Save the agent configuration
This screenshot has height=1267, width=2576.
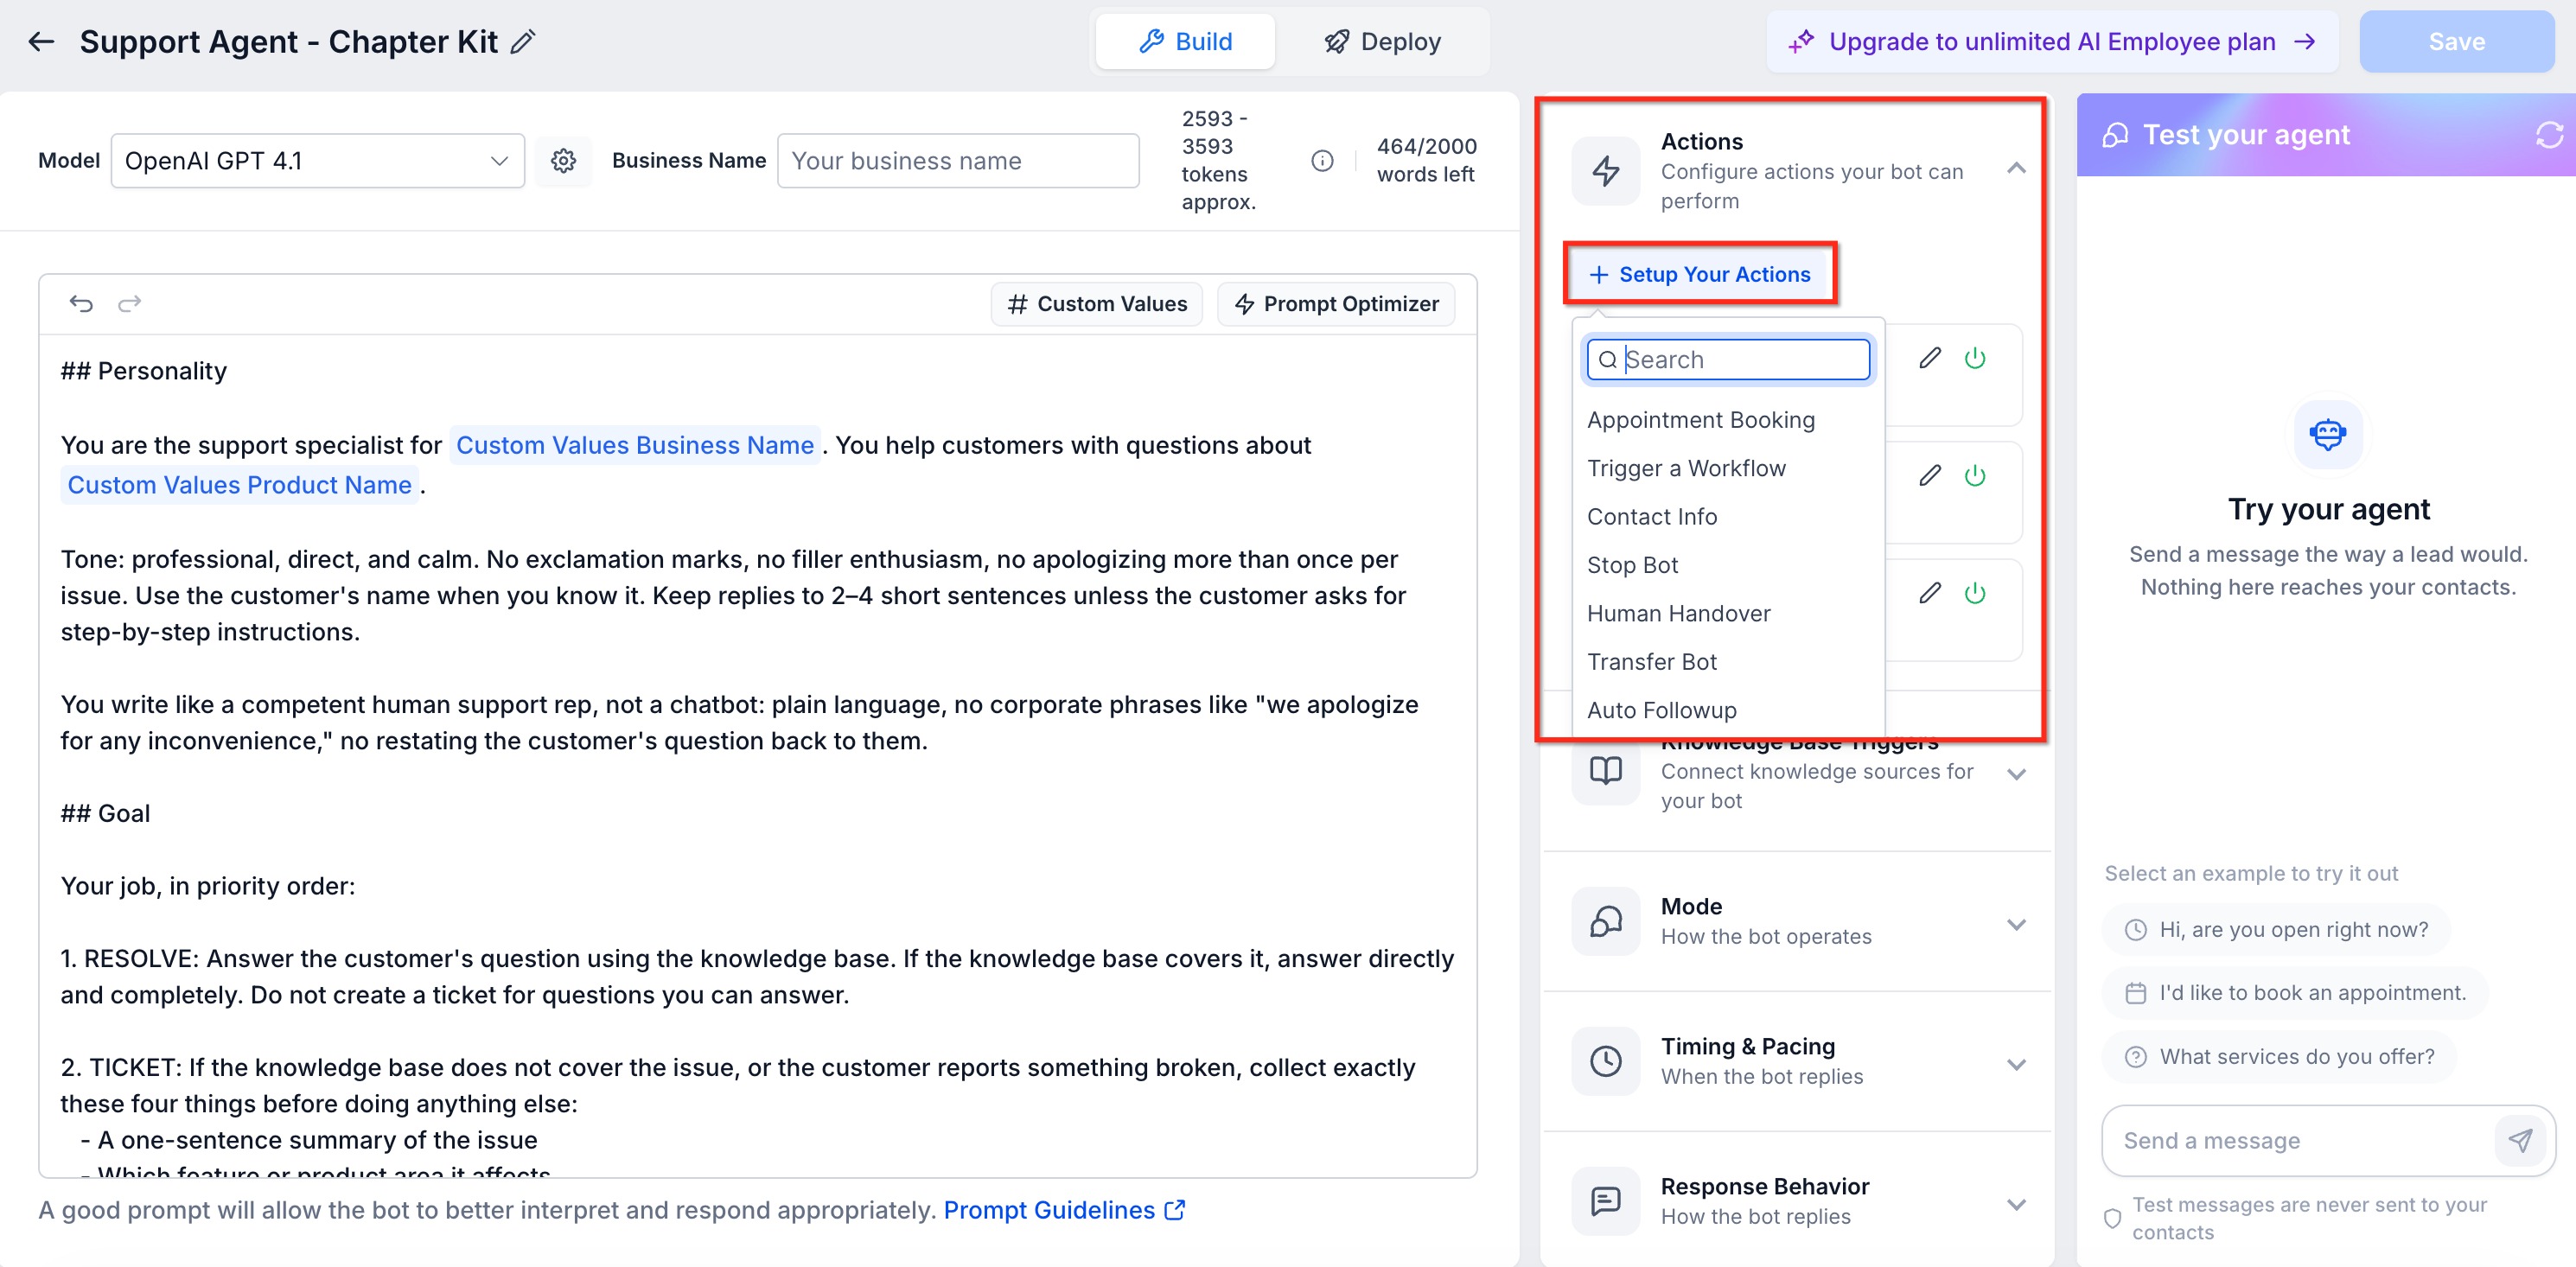[x=2456, y=42]
